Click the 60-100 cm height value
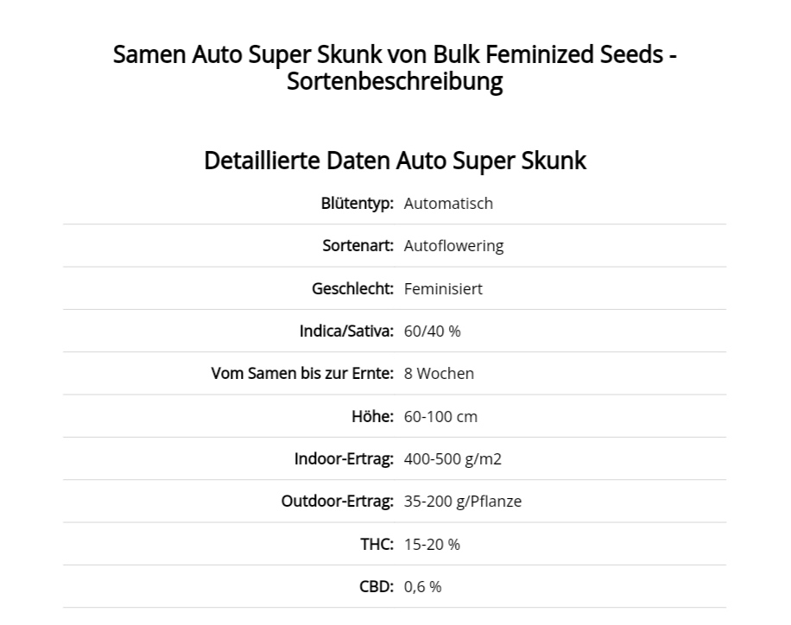This screenshot has height=625, width=791. (x=440, y=416)
